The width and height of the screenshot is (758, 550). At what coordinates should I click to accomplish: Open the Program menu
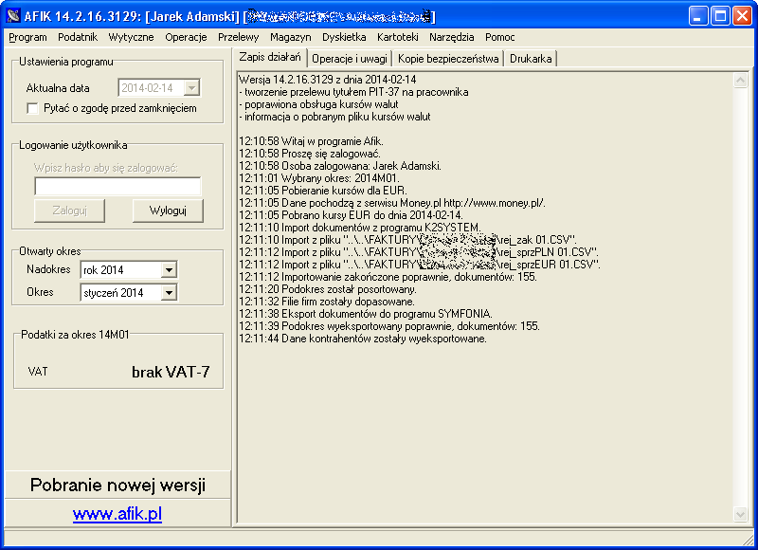coord(27,37)
